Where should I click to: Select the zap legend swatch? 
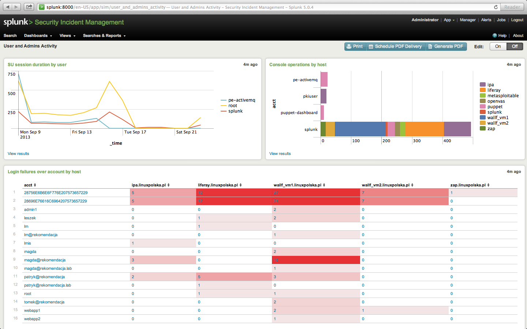(483, 129)
